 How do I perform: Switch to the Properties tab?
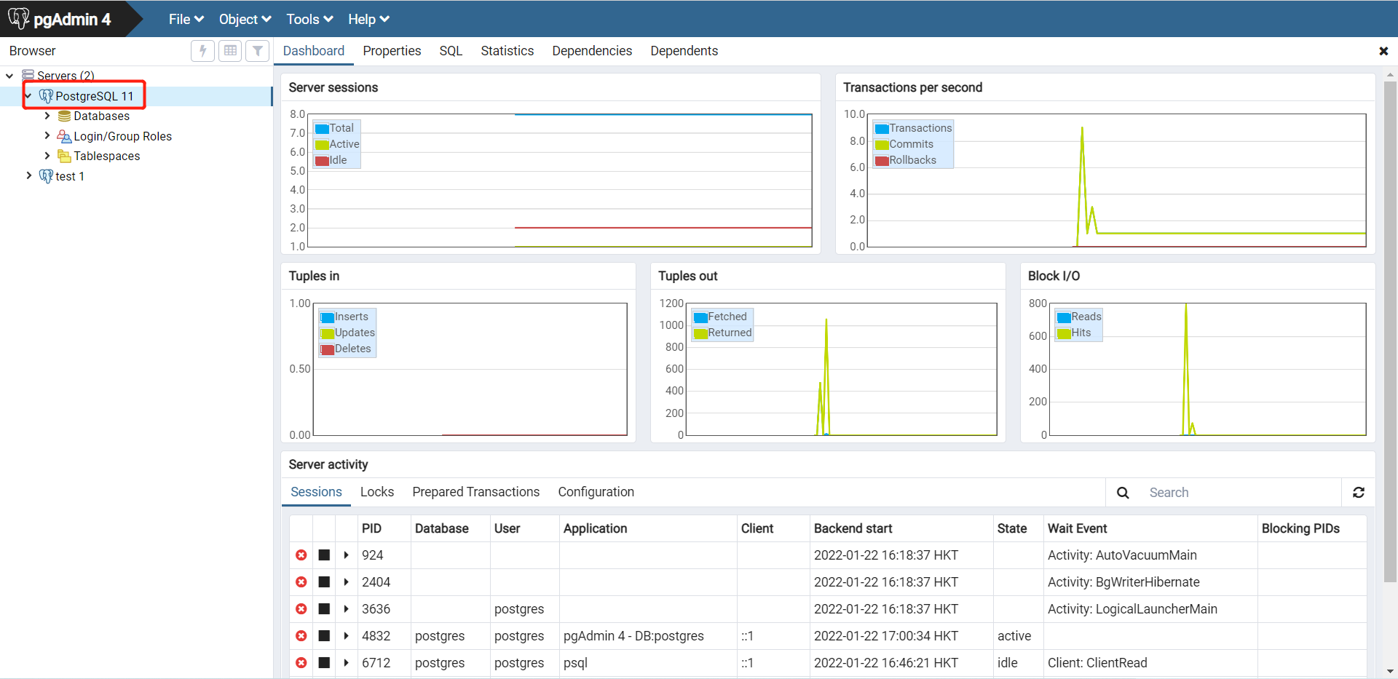coord(392,51)
